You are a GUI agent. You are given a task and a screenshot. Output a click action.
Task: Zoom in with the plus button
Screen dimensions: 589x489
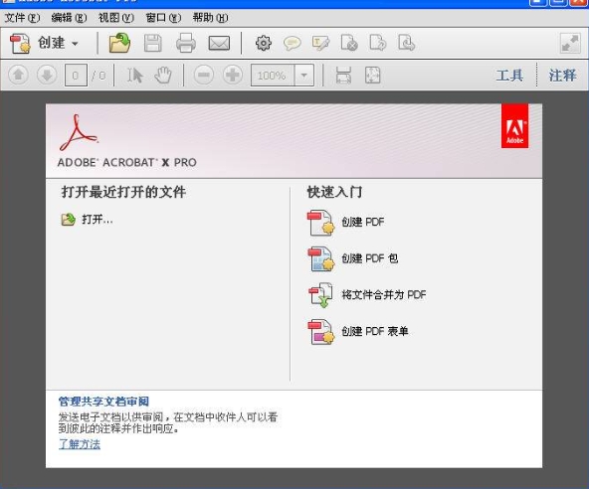(233, 76)
